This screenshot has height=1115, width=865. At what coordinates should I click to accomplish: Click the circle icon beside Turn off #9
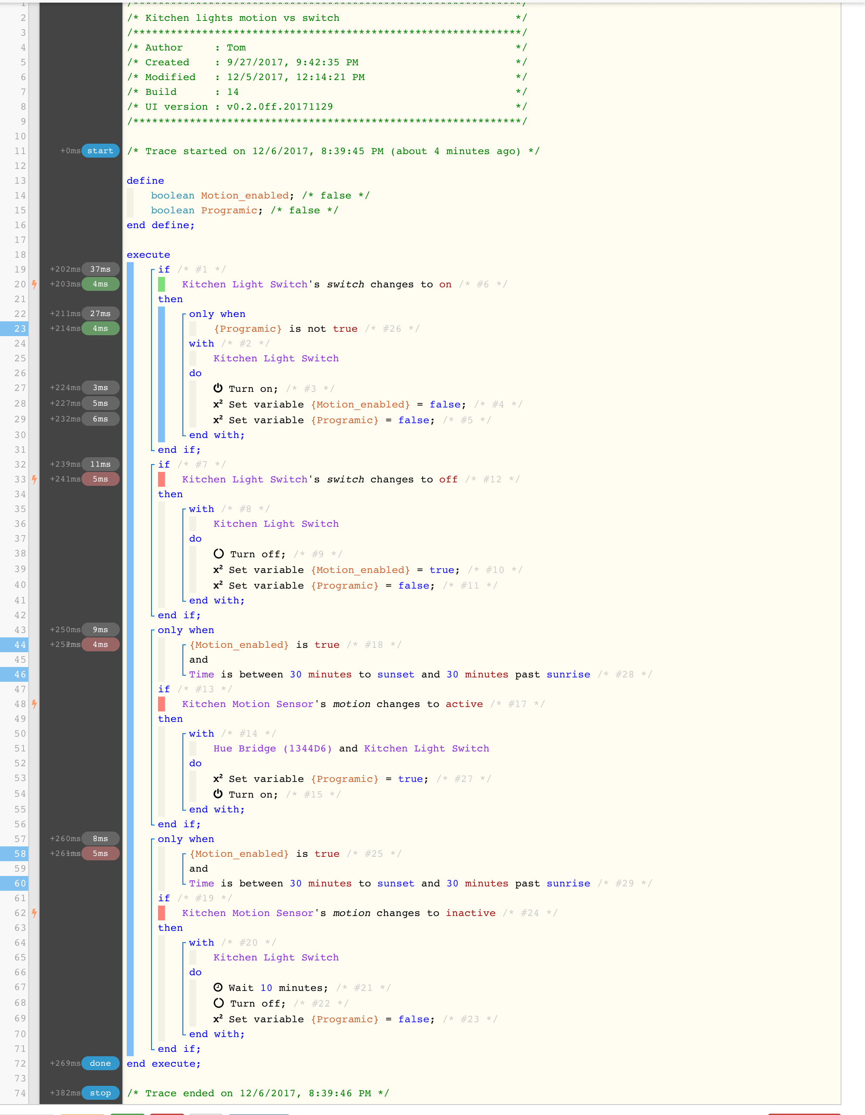pos(219,553)
